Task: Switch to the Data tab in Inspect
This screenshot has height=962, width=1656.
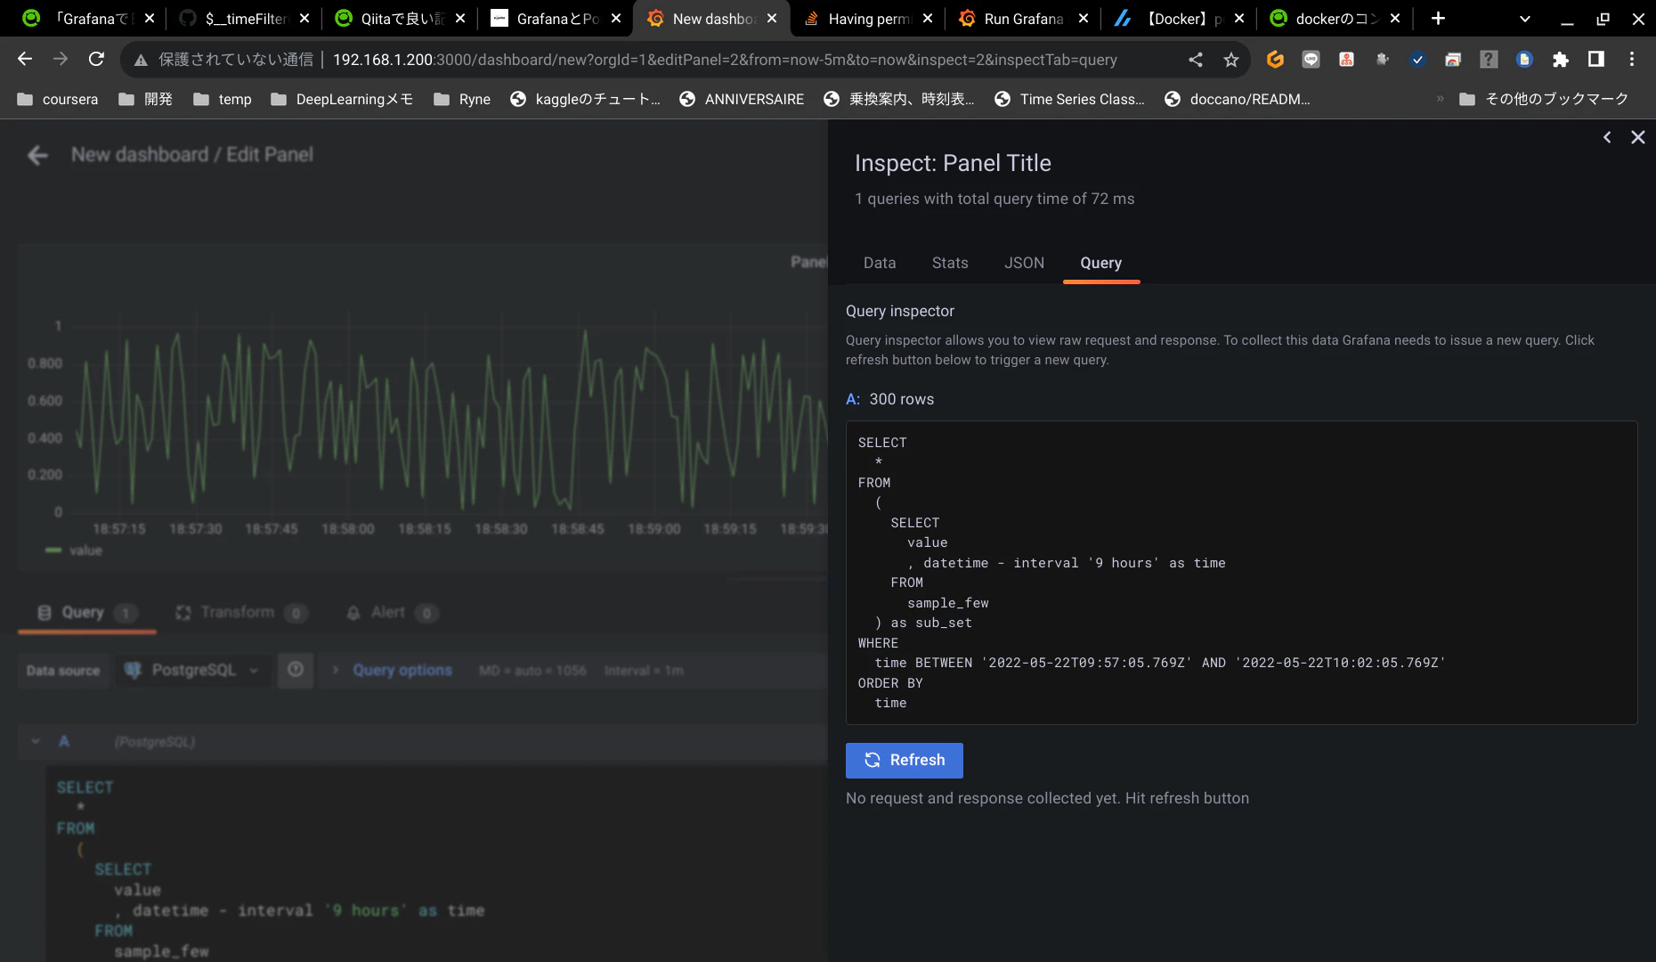Action: tap(880, 263)
